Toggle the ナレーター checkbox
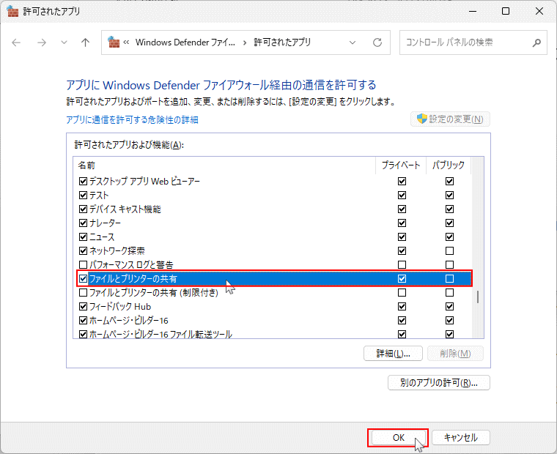 point(83,223)
